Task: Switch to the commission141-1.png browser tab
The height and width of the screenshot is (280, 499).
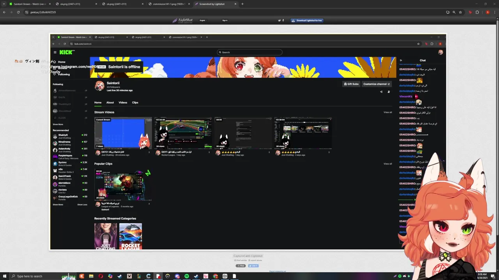Action: (168, 4)
